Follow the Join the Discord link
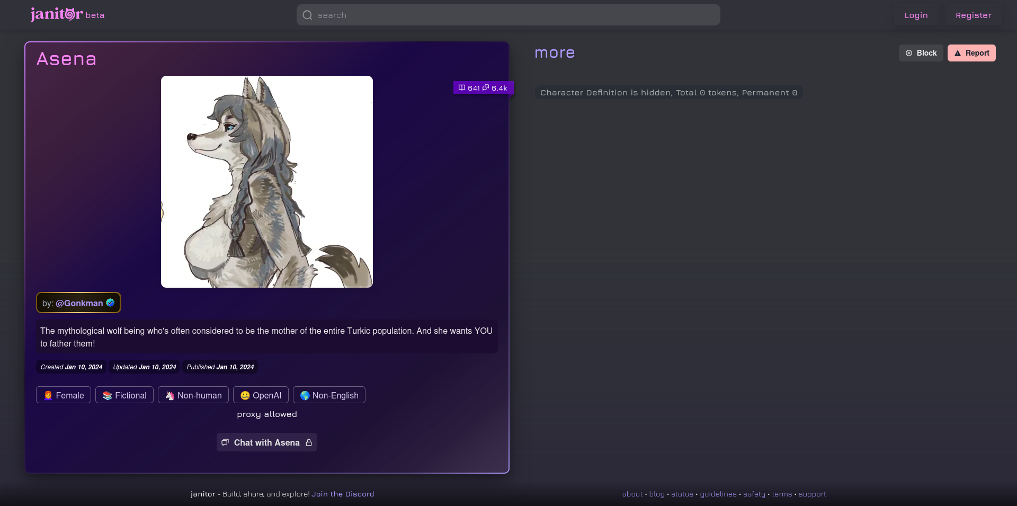 coord(343,494)
